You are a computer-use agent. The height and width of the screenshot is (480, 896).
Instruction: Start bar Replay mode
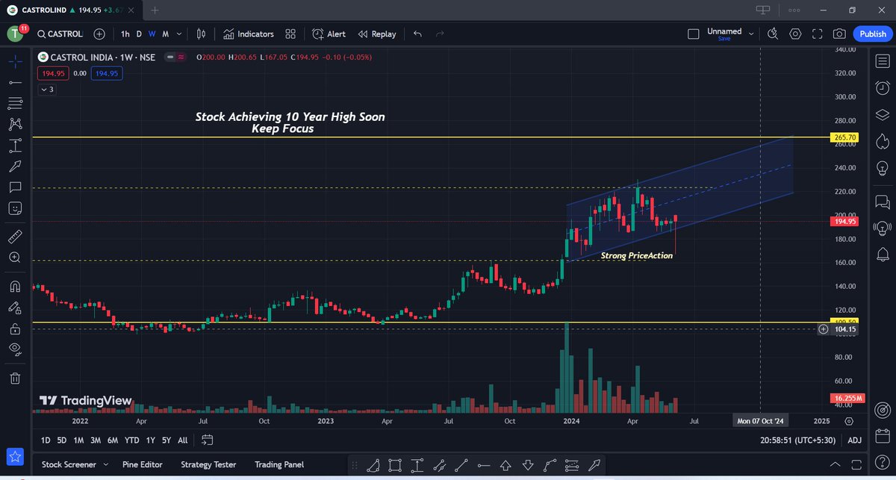pos(376,34)
